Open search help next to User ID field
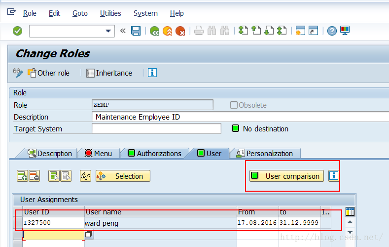Viewport: 389px width, 247px height. [x=89, y=234]
